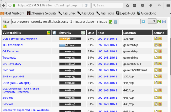Create new filter from term star icon

(x=143, y=22)
